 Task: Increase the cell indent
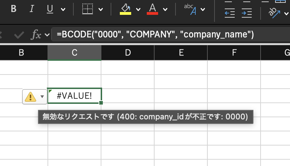point(246,13)
